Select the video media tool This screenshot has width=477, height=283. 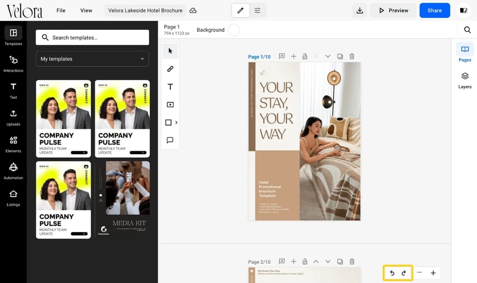170,105
